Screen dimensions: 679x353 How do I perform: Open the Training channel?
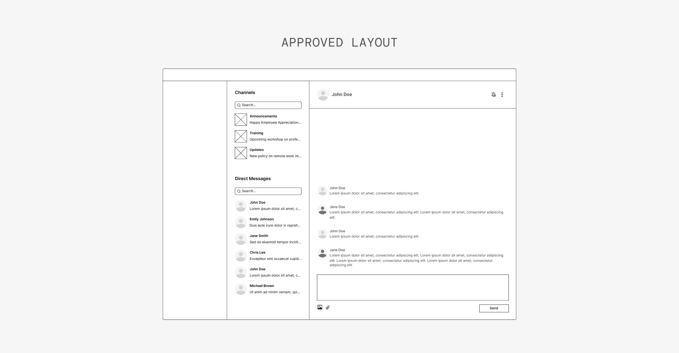pos(268,136)
